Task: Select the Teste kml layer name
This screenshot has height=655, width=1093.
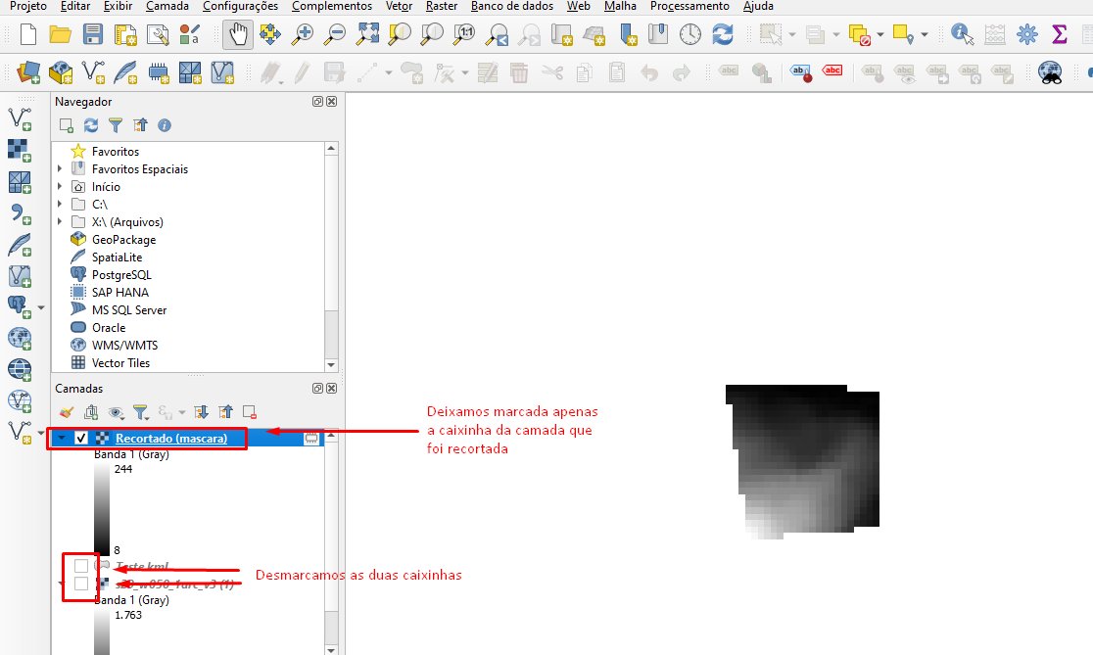Action: coord(142,566)
